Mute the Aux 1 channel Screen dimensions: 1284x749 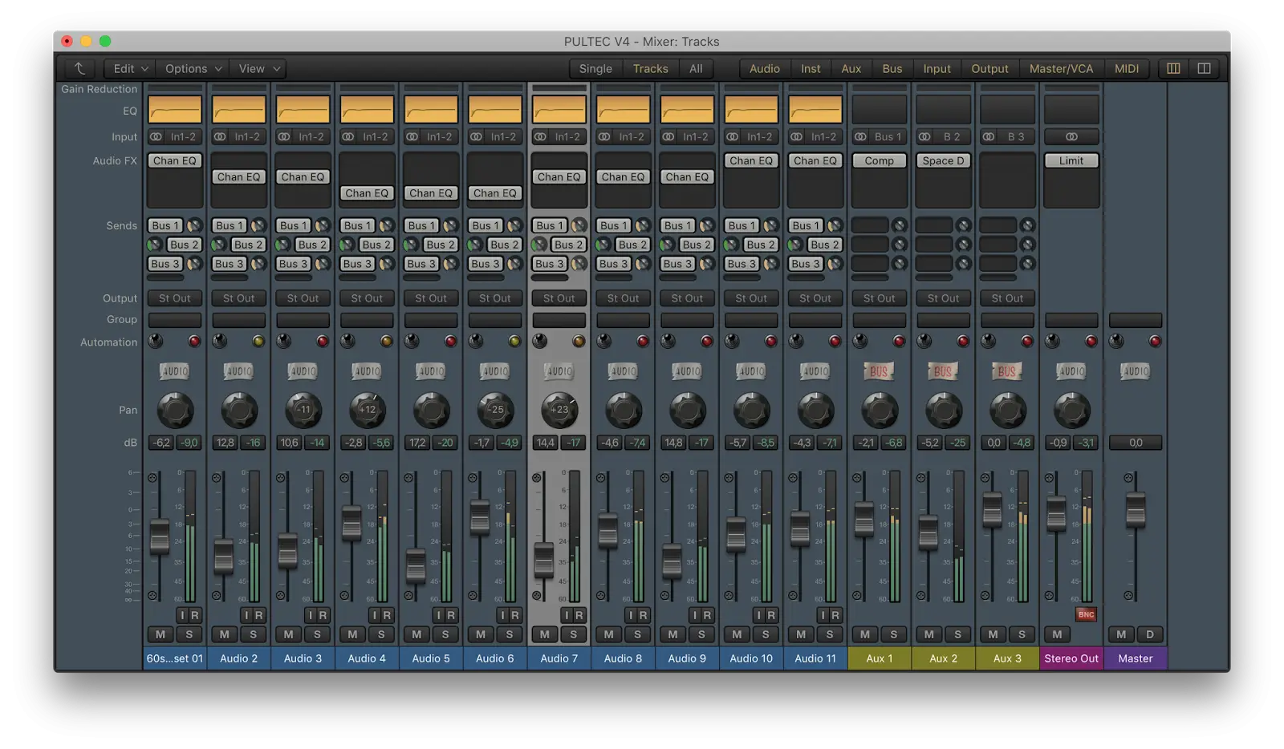[865, 634]
